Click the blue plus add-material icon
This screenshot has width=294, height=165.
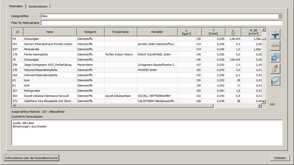point(275,34)
